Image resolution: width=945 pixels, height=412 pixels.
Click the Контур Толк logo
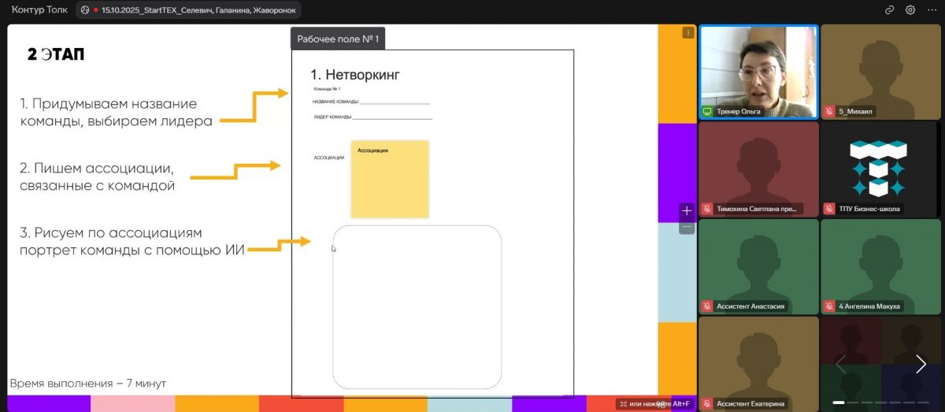coord(38,10)
